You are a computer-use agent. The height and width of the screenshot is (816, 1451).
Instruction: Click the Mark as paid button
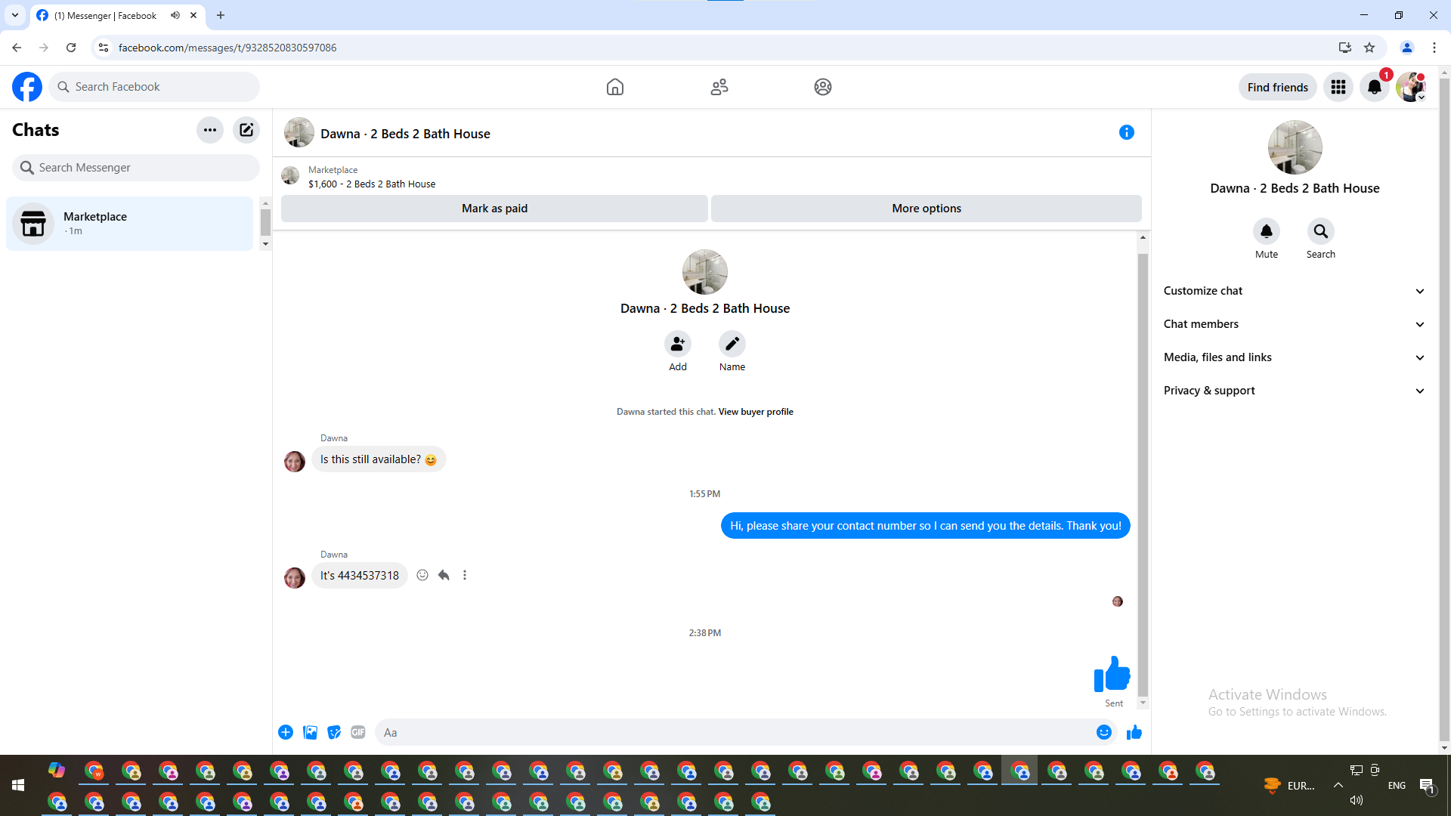(x=494, y=209)
